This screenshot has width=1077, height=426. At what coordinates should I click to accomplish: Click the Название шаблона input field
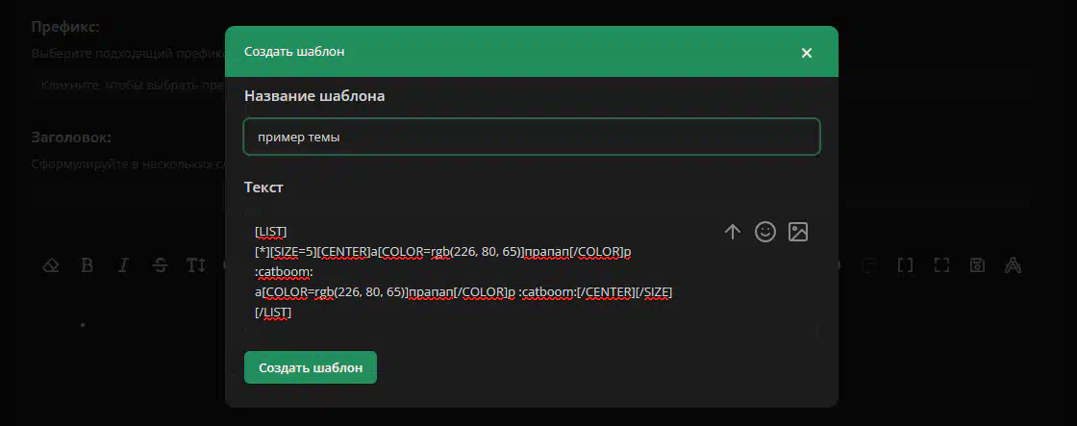pos(531,137)
